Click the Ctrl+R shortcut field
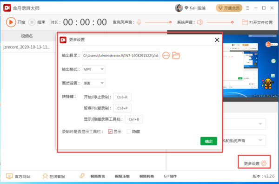The width and height of the screenshot is (279, 184). 122,97
